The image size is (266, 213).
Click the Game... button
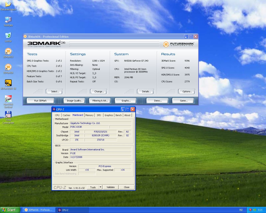(183, 101)
